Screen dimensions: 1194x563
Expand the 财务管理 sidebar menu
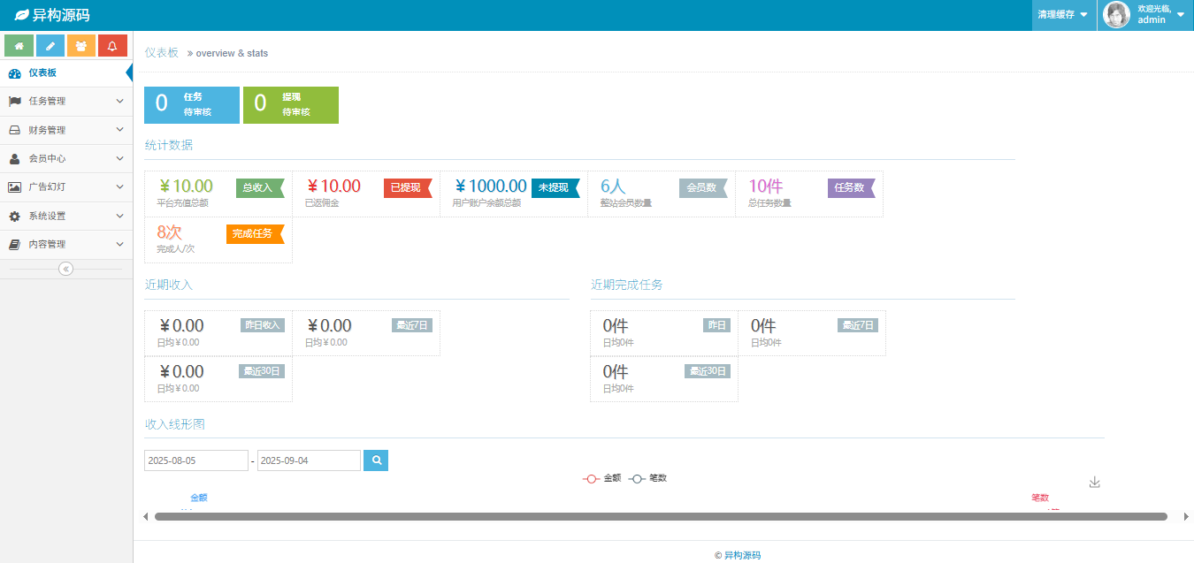click(x=66, y=130)
